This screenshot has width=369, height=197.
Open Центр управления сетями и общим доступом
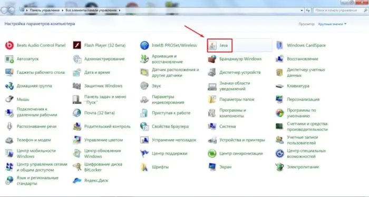[x=42, y=167]
